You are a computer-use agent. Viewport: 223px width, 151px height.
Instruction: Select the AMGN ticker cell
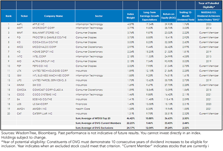[21, 109]
